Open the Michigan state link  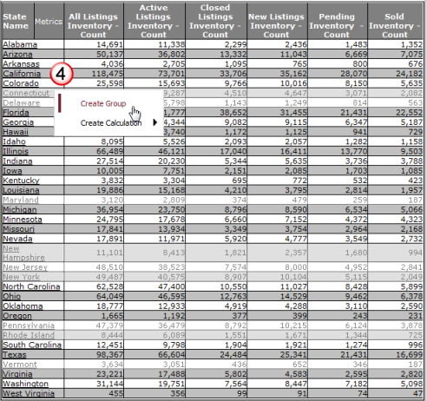coord(20,209)
